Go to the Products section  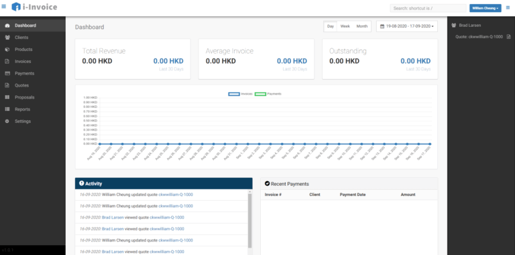[32, 50]
